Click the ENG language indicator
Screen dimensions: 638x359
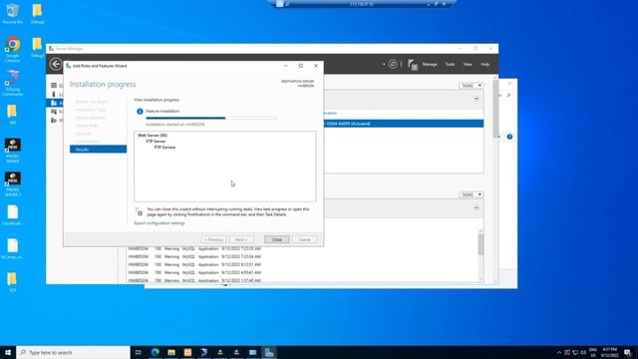click(x=593, y=352)
